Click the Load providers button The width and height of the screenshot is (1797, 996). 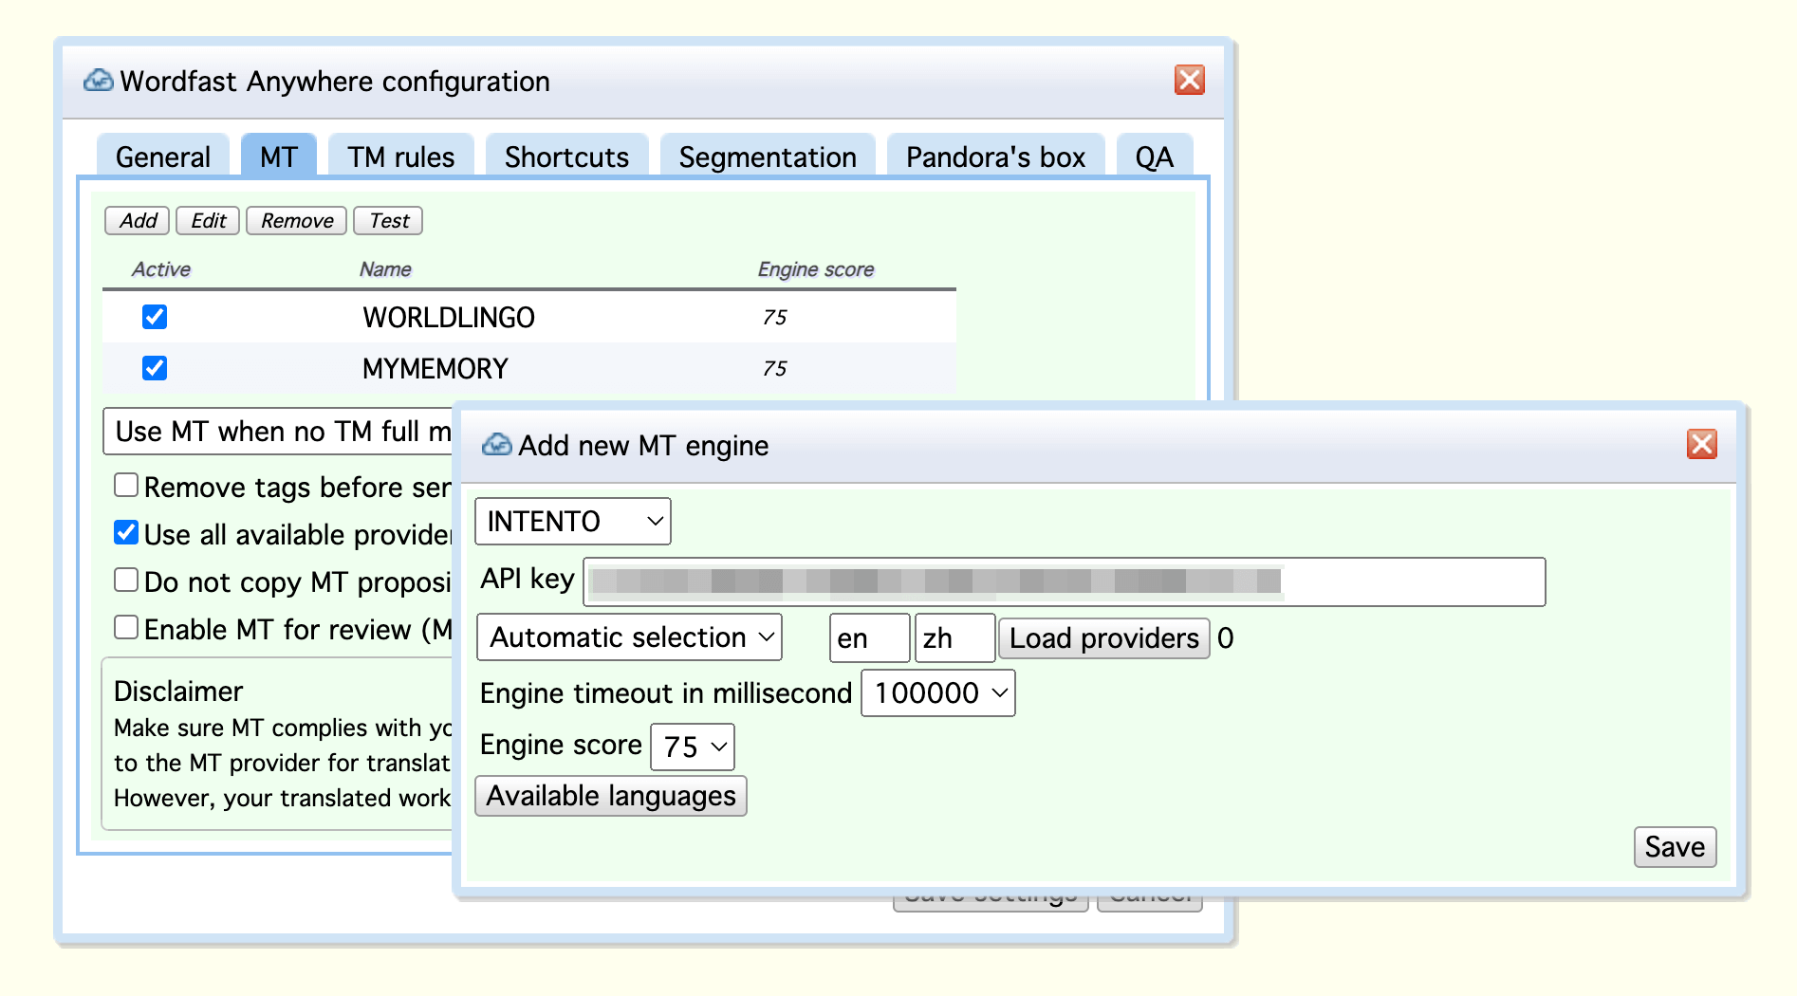(1104, 638)
